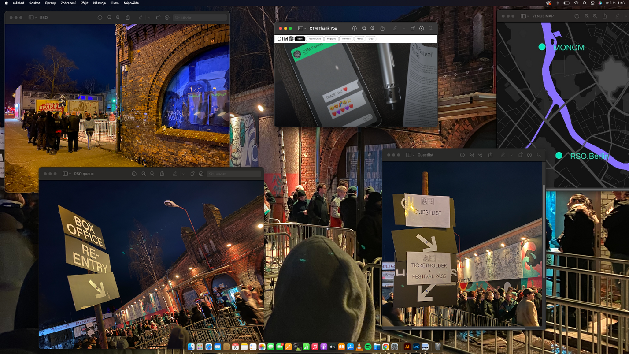Rotate image in CTM Thank You window
Screen dimensions: 629x354
[x=413, y=28]
